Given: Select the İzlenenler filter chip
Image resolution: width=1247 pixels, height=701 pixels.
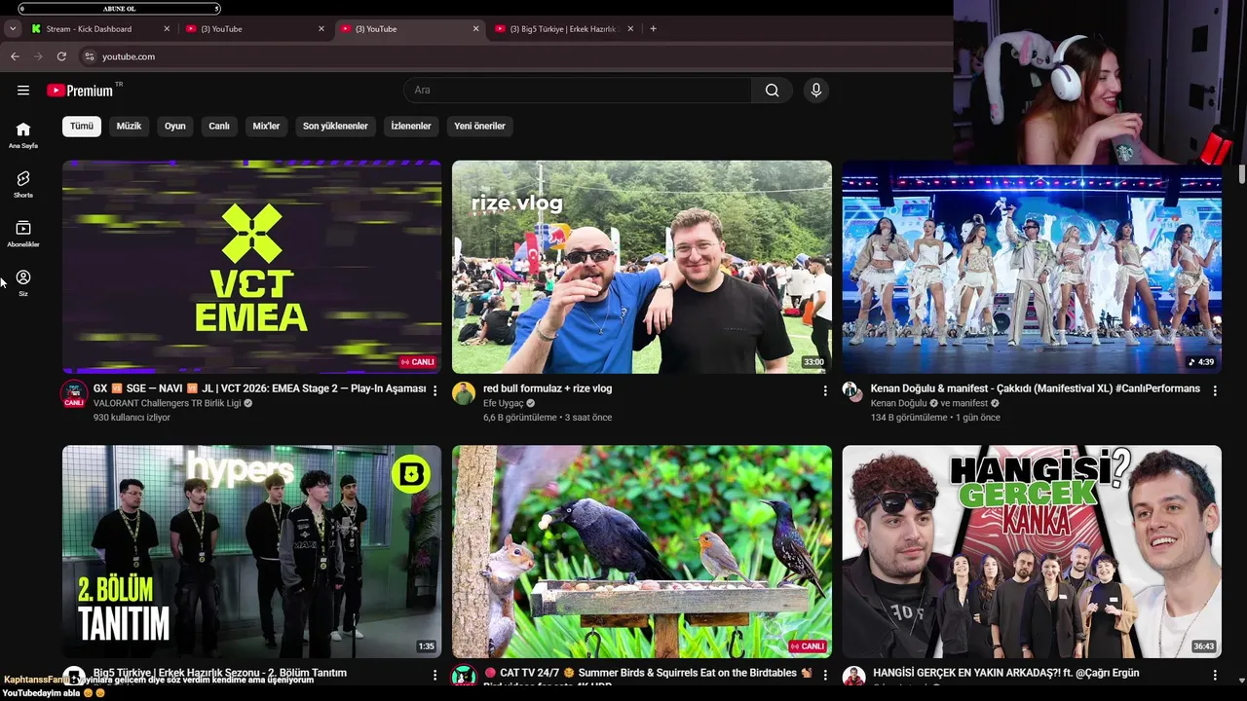Looking at the screenshot, I should pos(411,126).
